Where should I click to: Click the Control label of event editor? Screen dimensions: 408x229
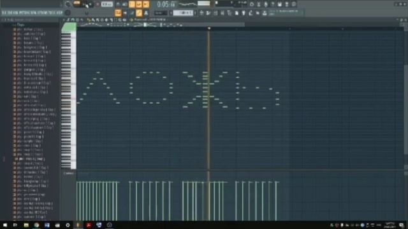pos(68,173)
